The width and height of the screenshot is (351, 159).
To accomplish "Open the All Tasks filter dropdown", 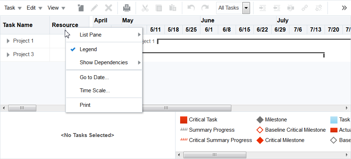I will click(246, 8).
